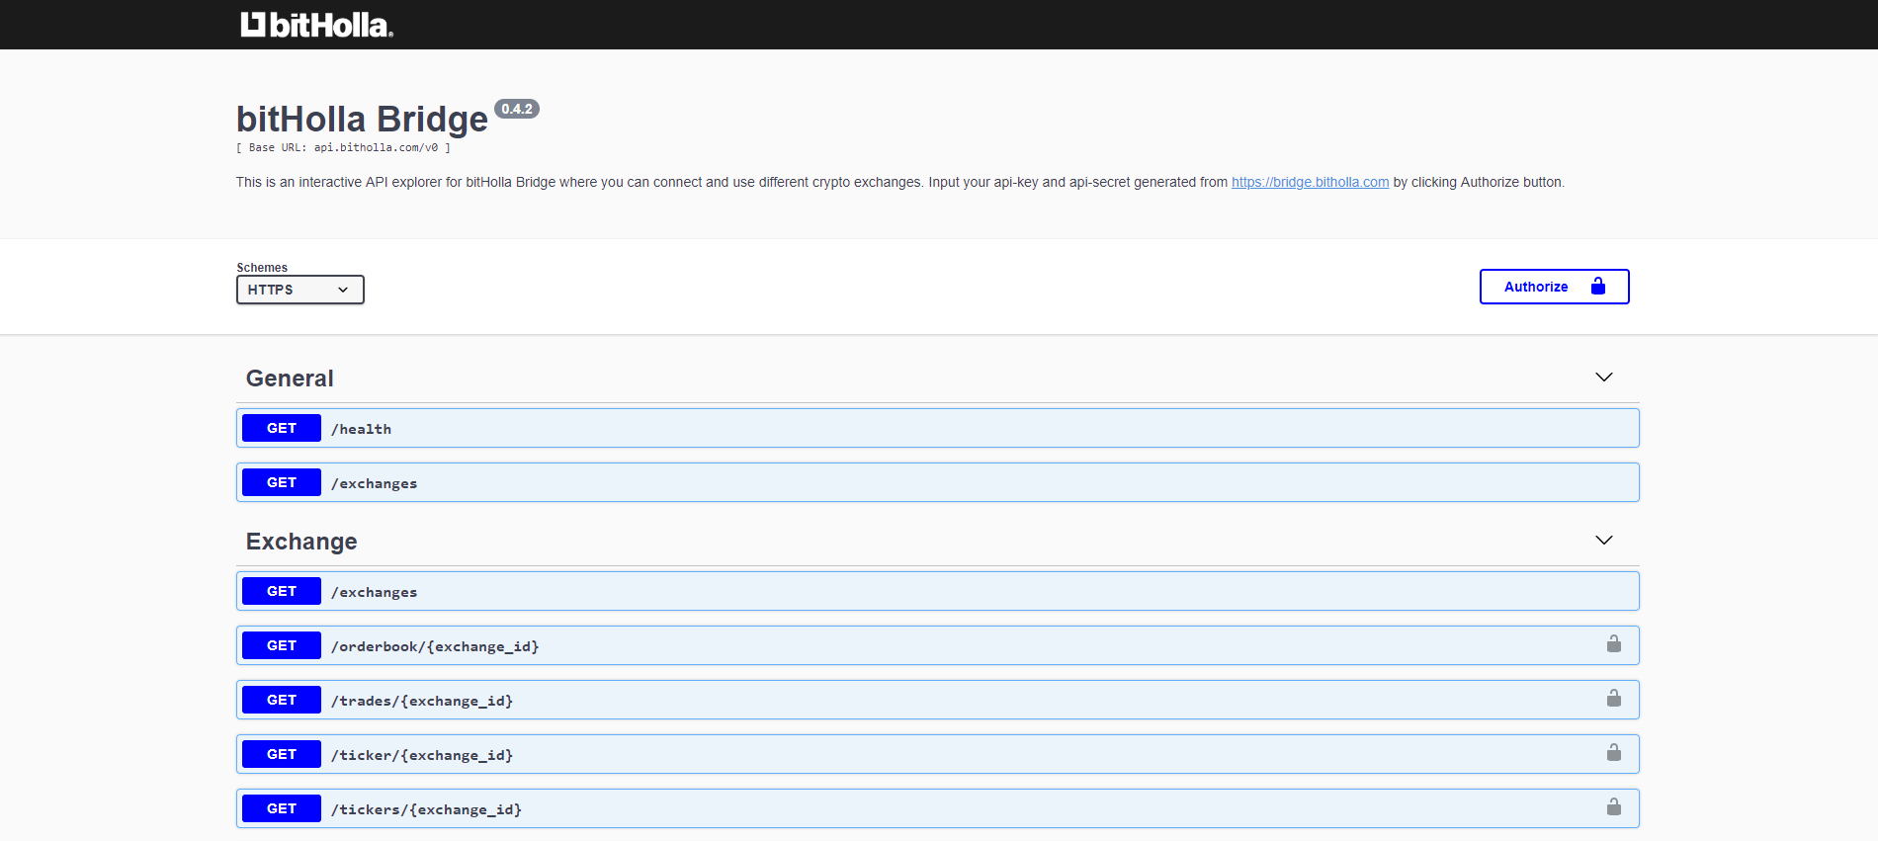Open the bridge.bitholla.com link
This screenshot has height=841, width=1878.
[1310, 182]
